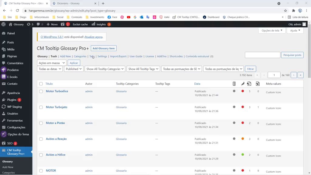The image size is (311, 175).
Task: Open comments bubble in admin bar
Action: coord(40,24)
